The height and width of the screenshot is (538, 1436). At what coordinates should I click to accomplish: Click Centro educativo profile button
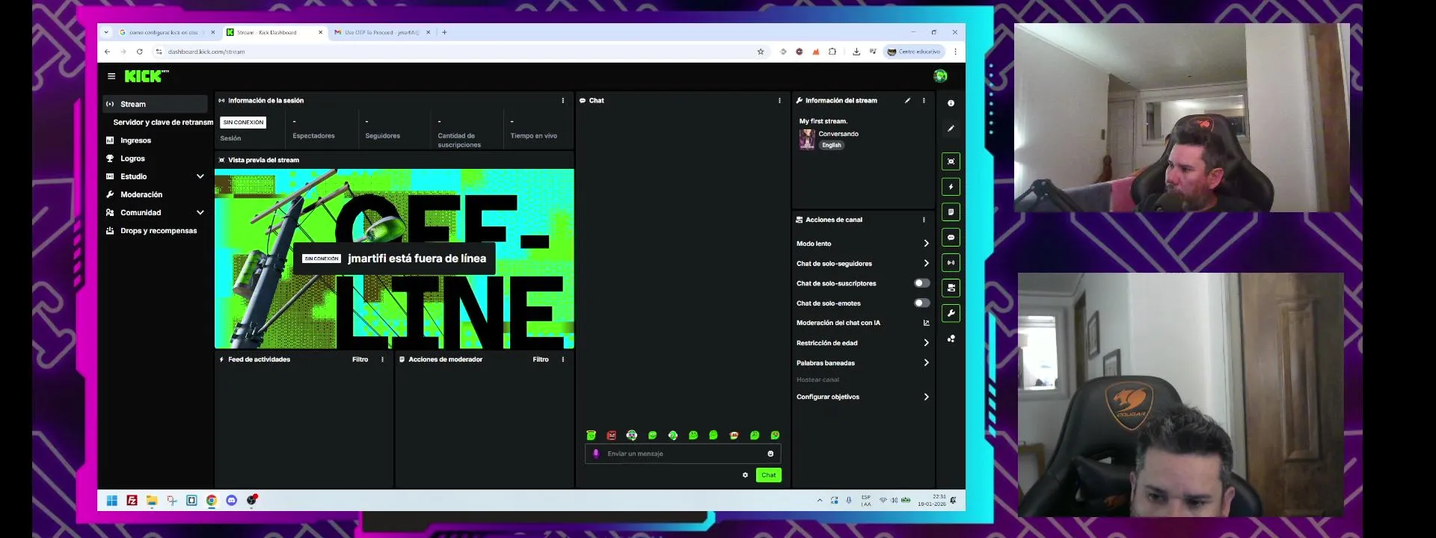click(915, 52)
